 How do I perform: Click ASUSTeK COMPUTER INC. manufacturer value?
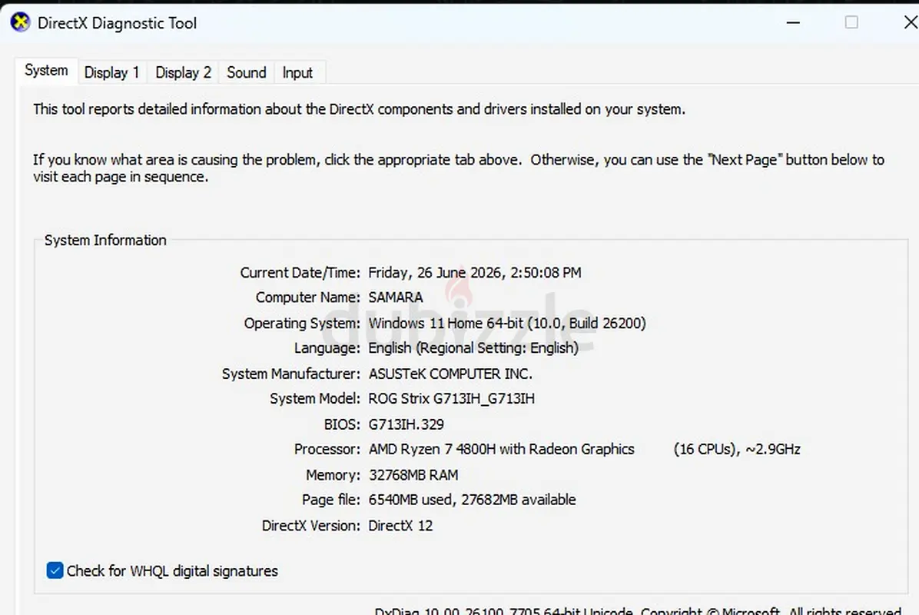pyautogui.click(x=450, y=374)
